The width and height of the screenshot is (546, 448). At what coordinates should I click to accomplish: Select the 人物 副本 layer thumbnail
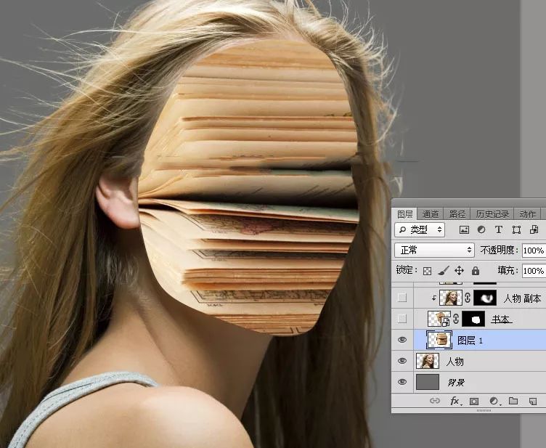(x=451, y=298)
